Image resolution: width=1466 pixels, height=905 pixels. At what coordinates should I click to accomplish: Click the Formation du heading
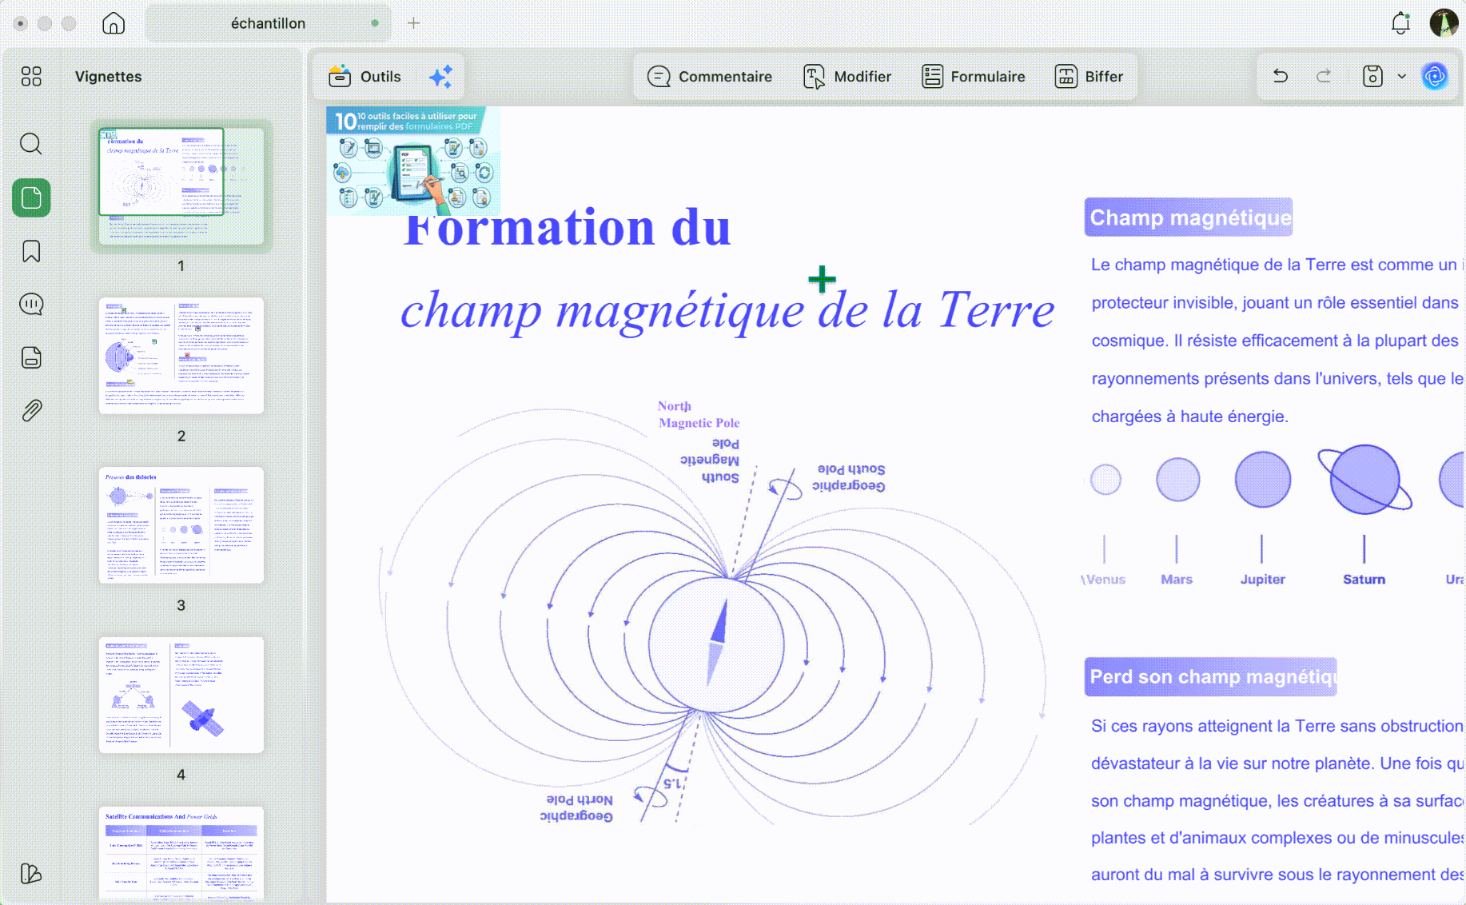pyautogui.click(x=567, y=229)
